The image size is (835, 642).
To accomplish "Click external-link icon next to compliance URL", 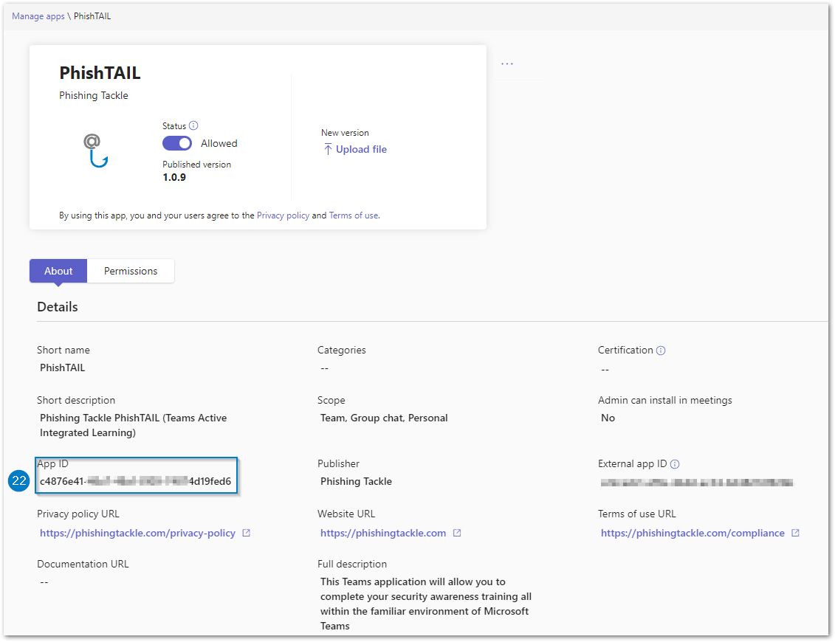I will click(795, 533).
